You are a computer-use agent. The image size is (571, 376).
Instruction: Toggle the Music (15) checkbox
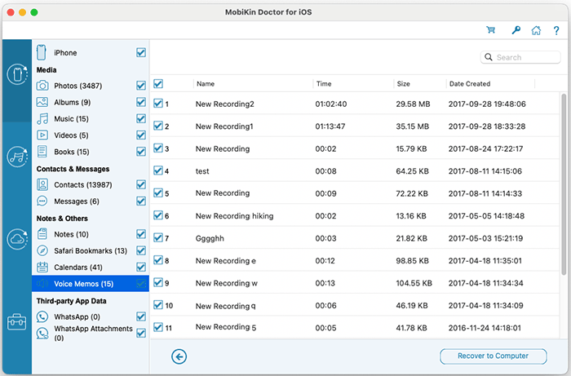[x=141, y=118]
